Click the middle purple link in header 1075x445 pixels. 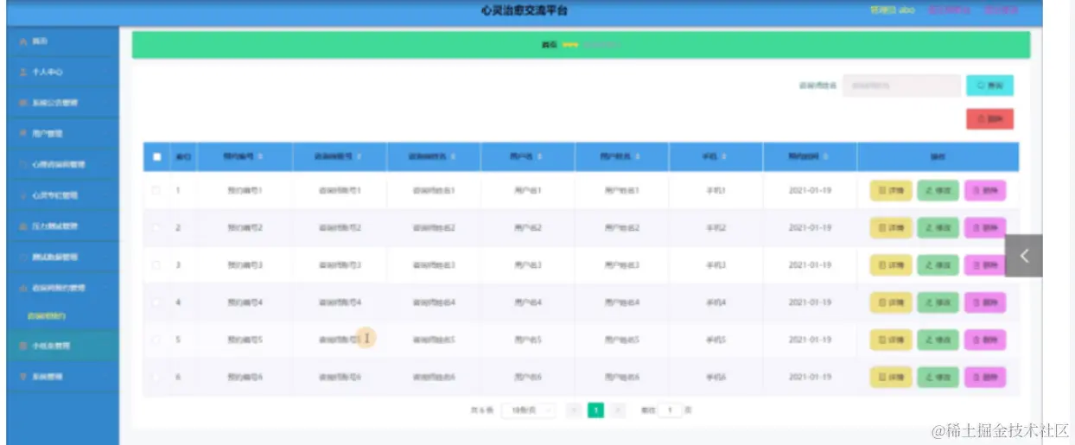949,10
